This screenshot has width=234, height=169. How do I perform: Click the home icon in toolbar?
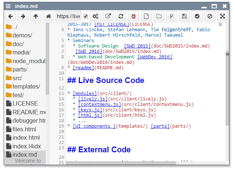click(48, 16)
